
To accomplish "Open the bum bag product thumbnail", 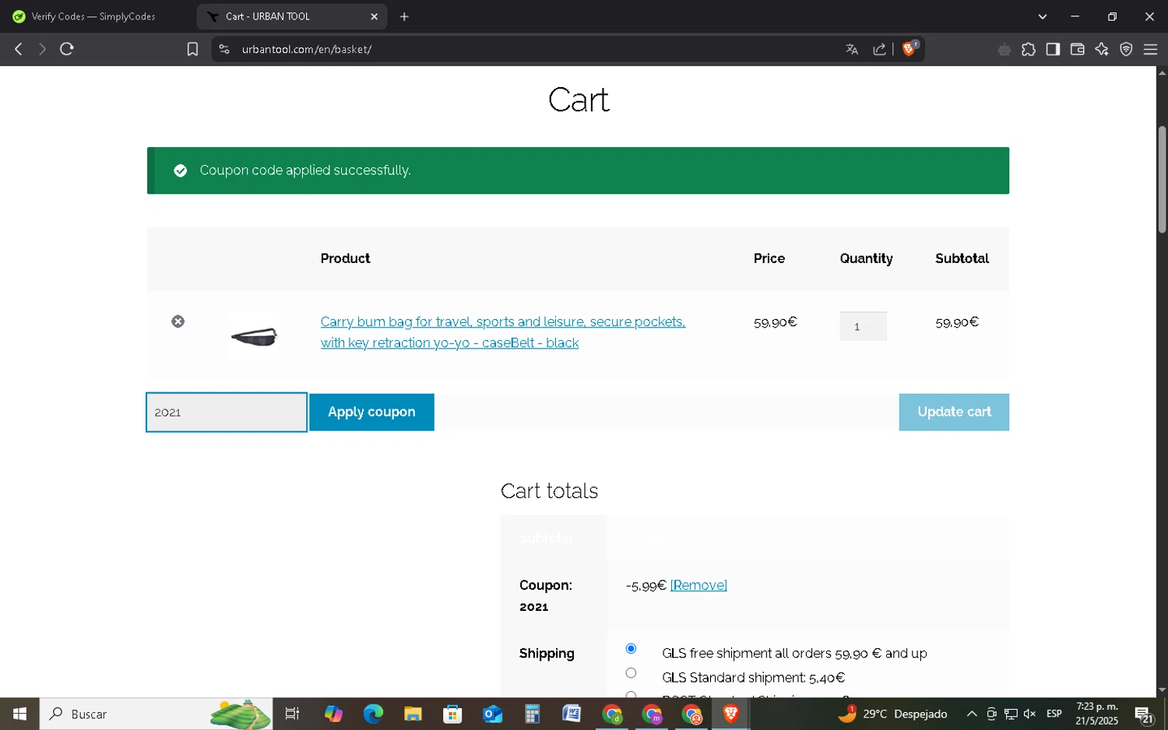I will tap(255, 336).
